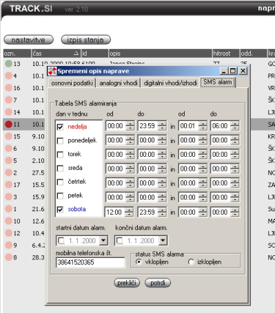
Task: Click the status dot for device 15
Action: tap(8, 136)
